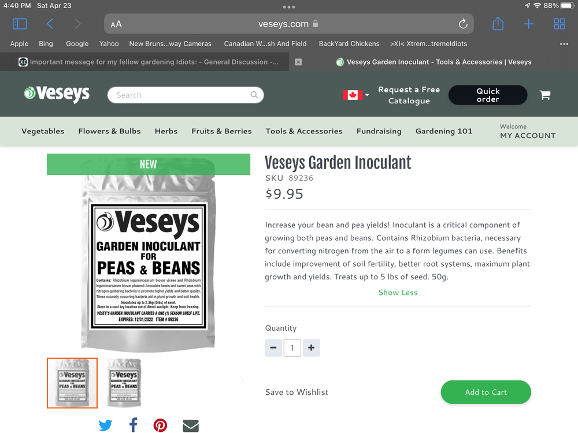Screen dimensions: 578x433
Task: Open the country flag dropdown
Action: tap(355, 95)
